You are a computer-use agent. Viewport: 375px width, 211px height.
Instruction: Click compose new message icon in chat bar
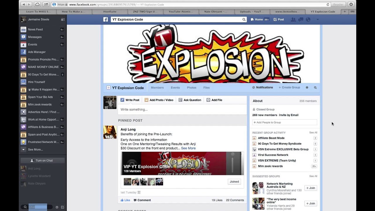point(62,207)
